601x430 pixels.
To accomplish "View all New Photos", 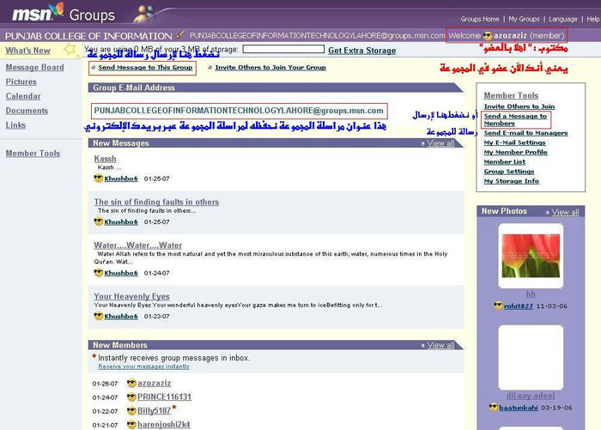I will [x=565, y=212].
